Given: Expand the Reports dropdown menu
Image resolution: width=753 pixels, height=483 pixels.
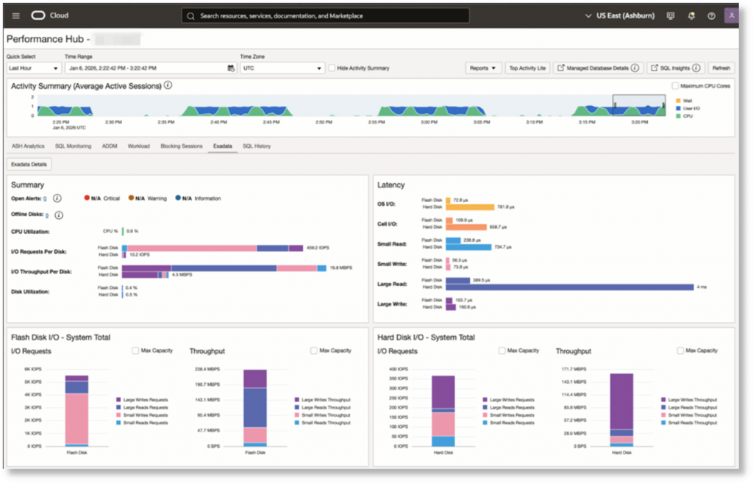Looking at the screenshot, I should [482, 68].
